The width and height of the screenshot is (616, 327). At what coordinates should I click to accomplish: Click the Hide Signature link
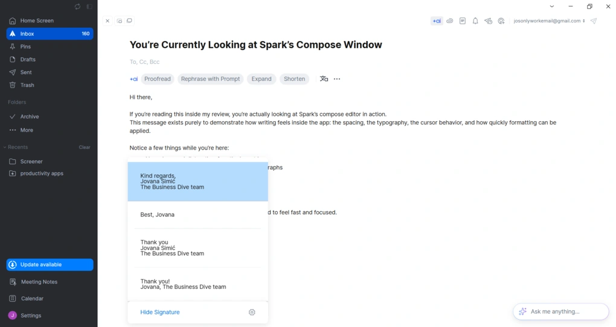pos(160,312)
